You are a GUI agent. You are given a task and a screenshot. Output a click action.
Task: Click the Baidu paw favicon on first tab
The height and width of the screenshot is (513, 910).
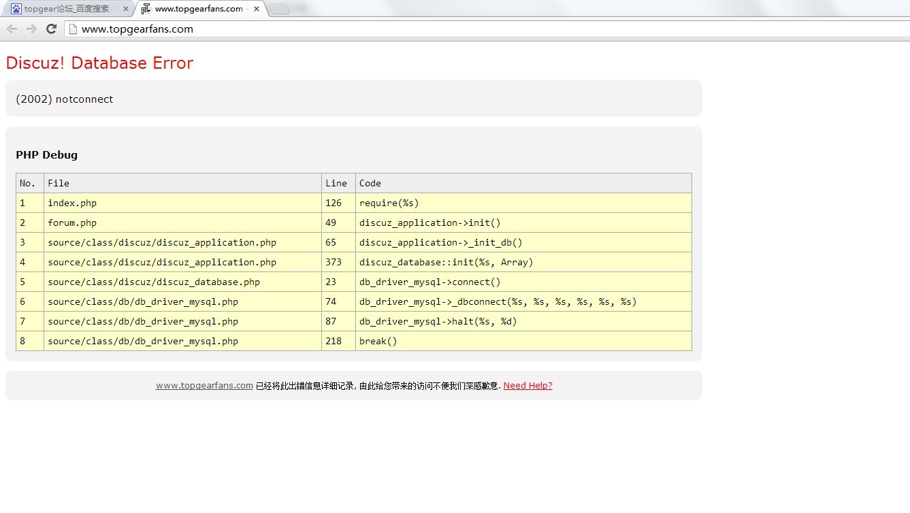click(16, 9)
